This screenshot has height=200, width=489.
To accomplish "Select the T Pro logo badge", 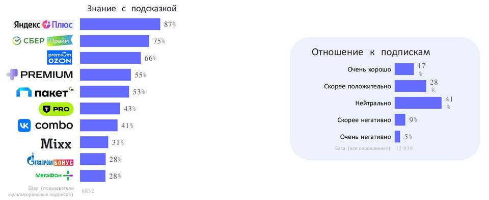I will click(x=56, y=109).
